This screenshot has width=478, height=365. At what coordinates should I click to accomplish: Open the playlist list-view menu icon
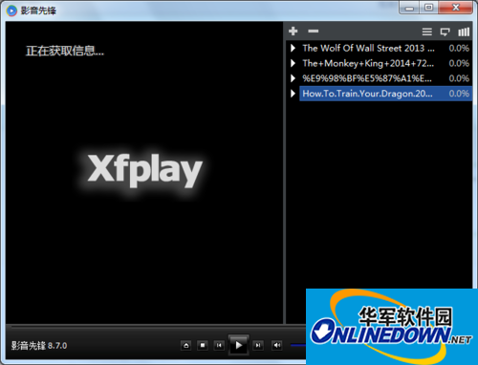[x=427, y=32]
